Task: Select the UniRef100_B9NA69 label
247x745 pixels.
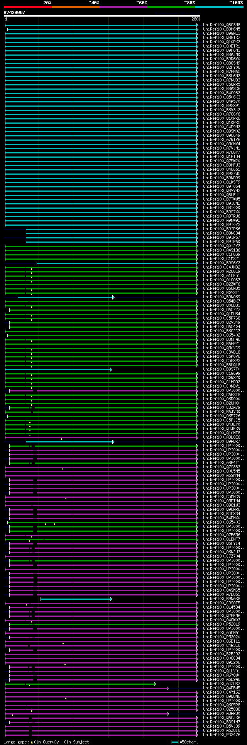Action: click(222, 297)
